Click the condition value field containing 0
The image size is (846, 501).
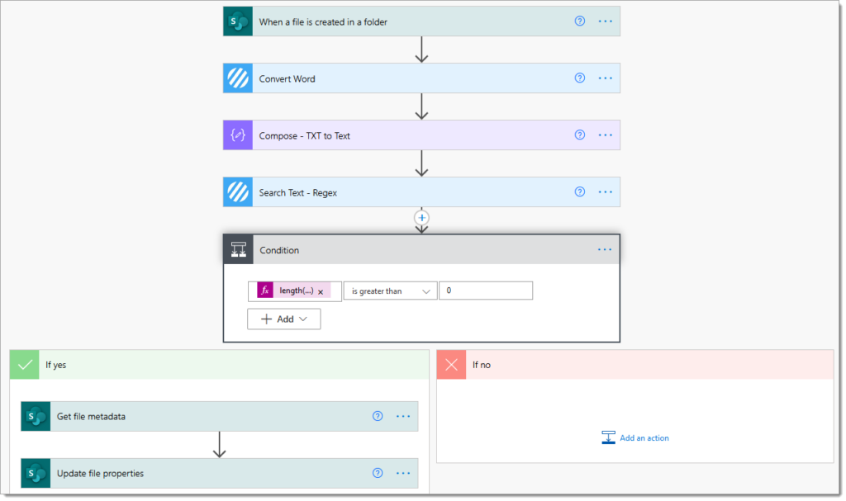(x=486, y=291)
